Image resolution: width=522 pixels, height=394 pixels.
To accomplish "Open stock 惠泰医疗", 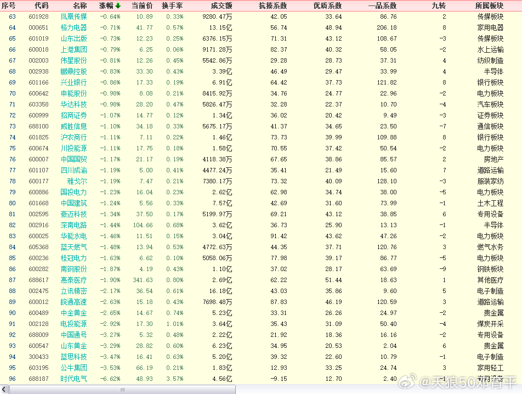I will 73,280.
